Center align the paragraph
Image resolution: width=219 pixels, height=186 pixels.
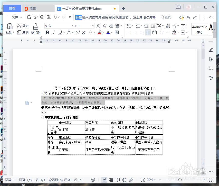[x=135, y=33]
